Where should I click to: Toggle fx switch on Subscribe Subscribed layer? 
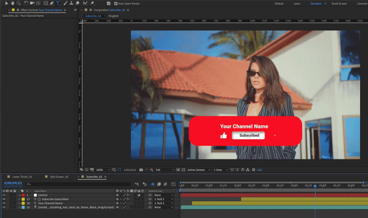[x=128, y=199]
